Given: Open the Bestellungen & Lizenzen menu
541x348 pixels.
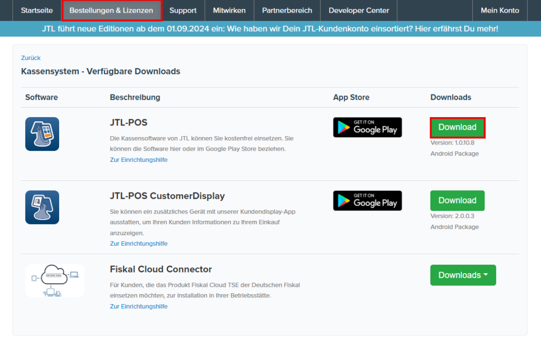Looking at the screenshot, I should [x=111, y=10].
